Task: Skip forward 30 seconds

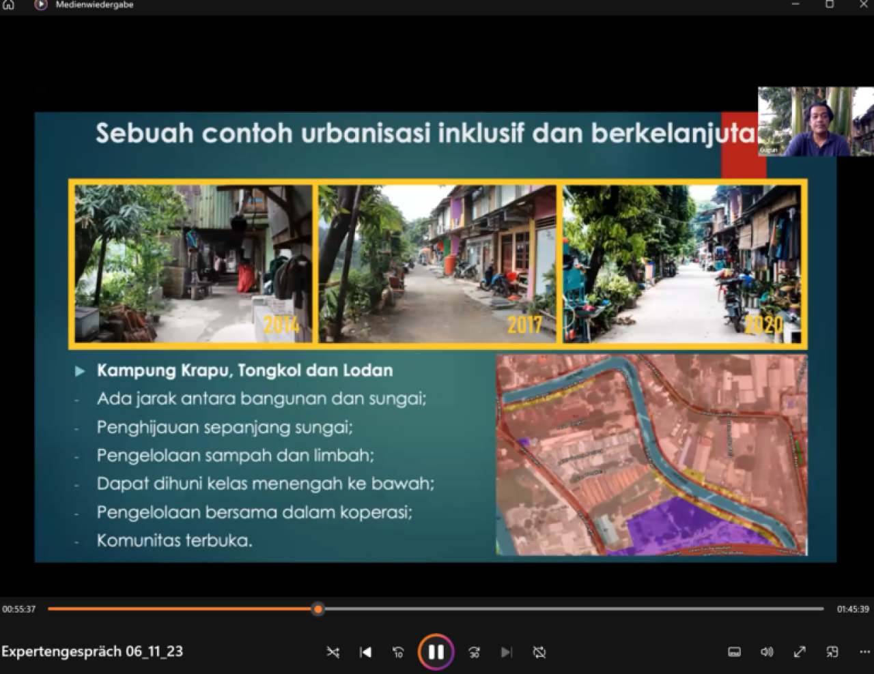Action: click(x=474, y=652)
